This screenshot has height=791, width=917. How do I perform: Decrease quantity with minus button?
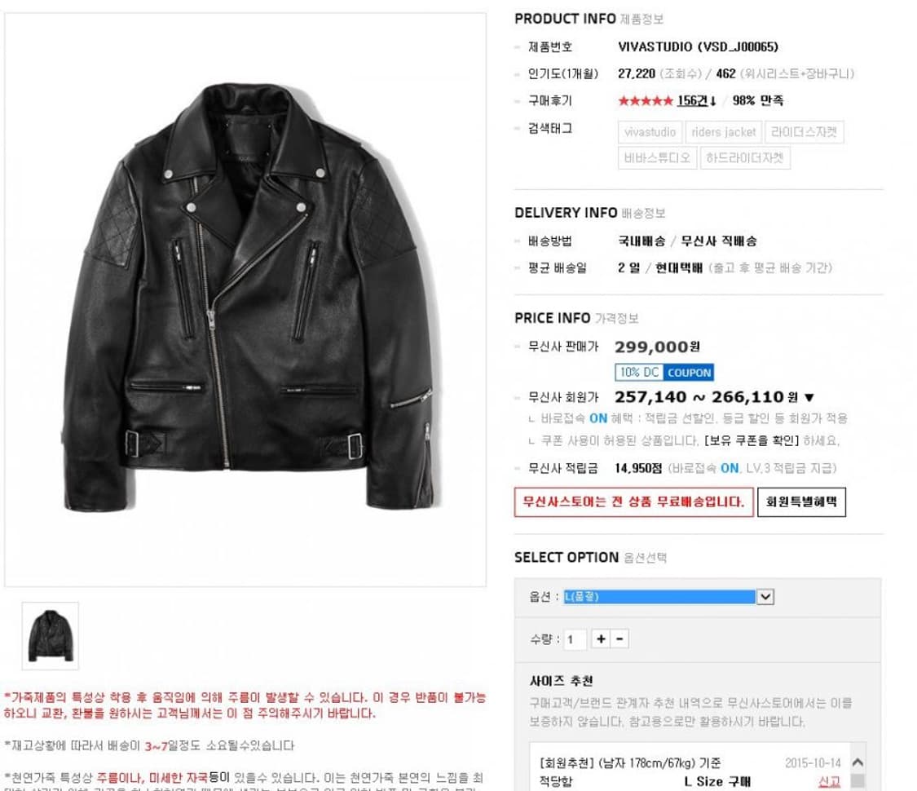[620, 639]
